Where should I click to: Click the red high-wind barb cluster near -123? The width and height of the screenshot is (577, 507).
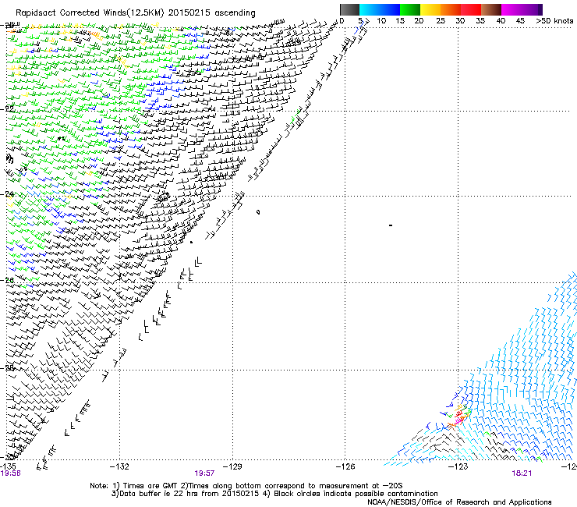coord(459,415)
